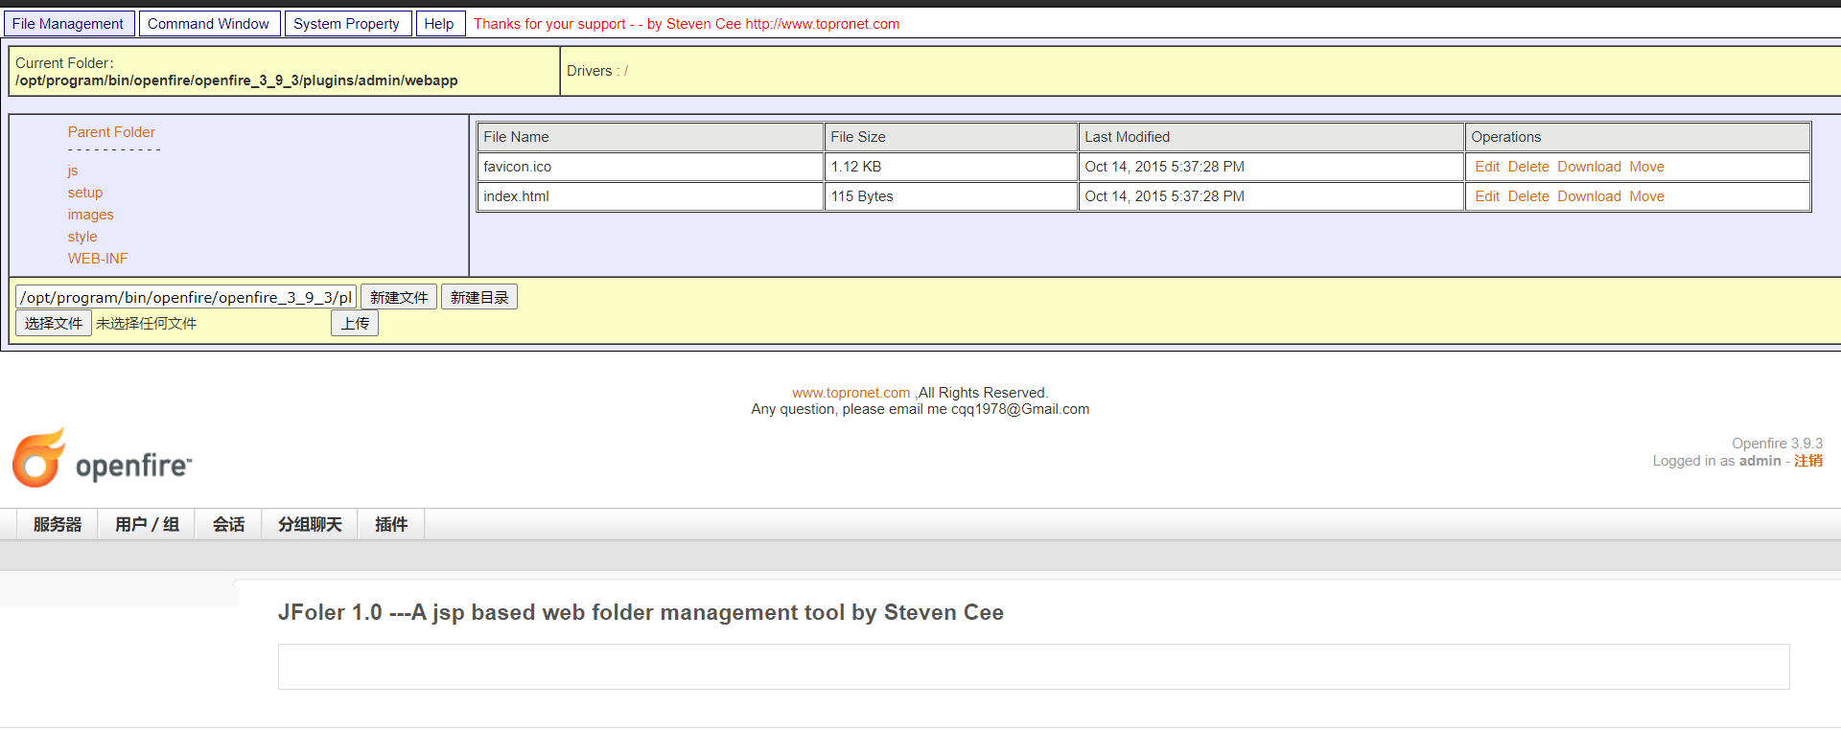Open System Property tab
Screen dimensions: 1841x730
[x=347, y=24]
